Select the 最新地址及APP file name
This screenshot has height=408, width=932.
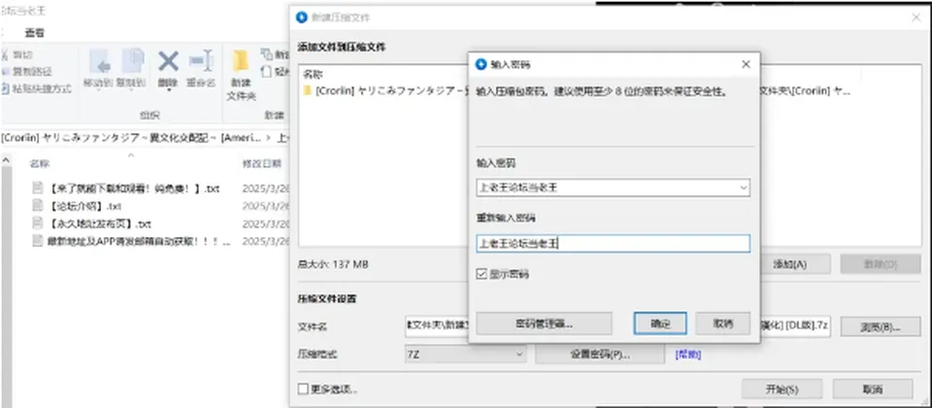[140, 242]
